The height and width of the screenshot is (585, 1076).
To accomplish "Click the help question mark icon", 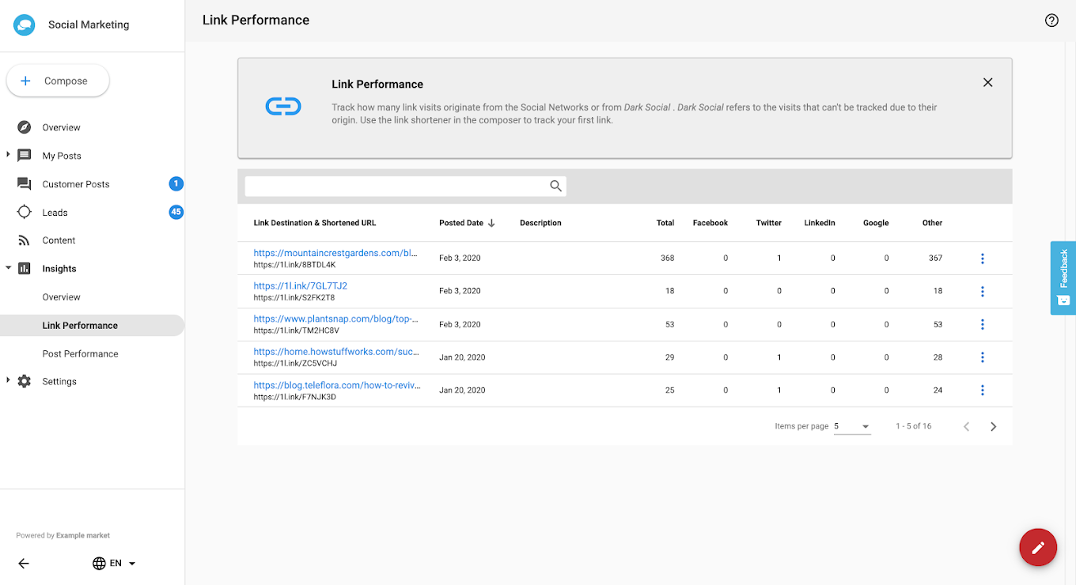I will coord(1051,21).
